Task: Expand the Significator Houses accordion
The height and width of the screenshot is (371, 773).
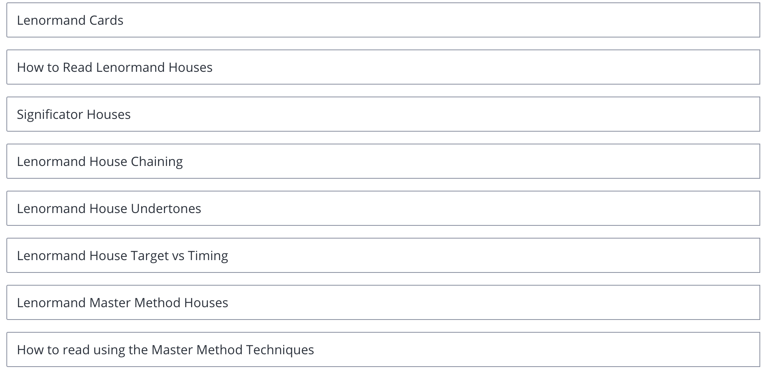Action: 383,114
